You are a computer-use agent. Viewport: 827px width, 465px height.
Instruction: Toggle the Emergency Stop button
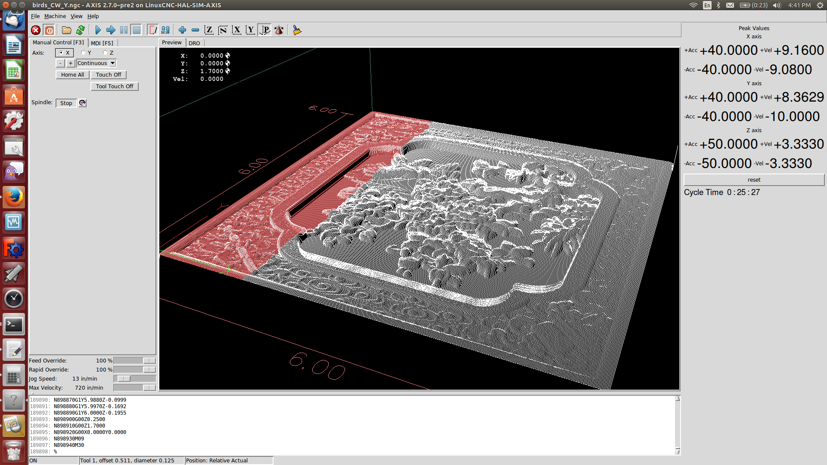(36, 30)
